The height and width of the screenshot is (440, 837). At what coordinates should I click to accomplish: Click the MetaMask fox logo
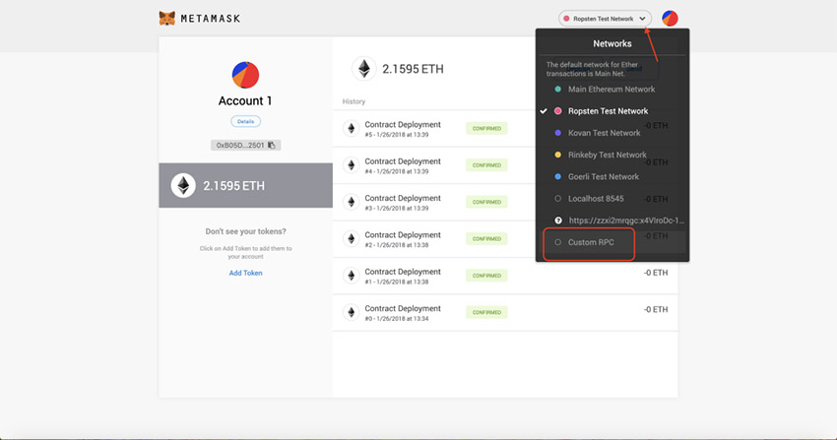(167, 18)
